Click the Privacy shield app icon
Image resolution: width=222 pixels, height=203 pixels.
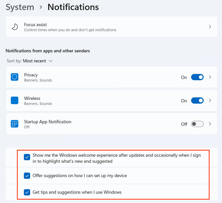click(15, 77)
